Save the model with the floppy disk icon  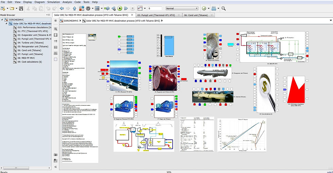[x=21, y=8]
